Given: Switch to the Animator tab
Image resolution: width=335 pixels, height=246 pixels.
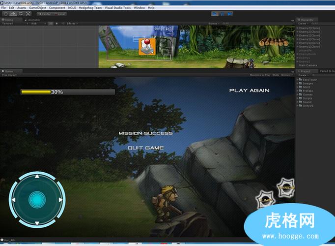Looking at the screenshot, I should point(33,20).
